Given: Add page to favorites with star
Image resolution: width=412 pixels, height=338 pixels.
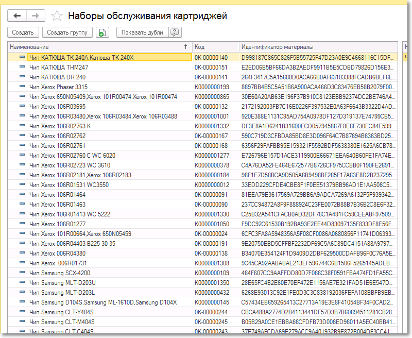Looking at the screenshot, I should click(x=57, y=16).
